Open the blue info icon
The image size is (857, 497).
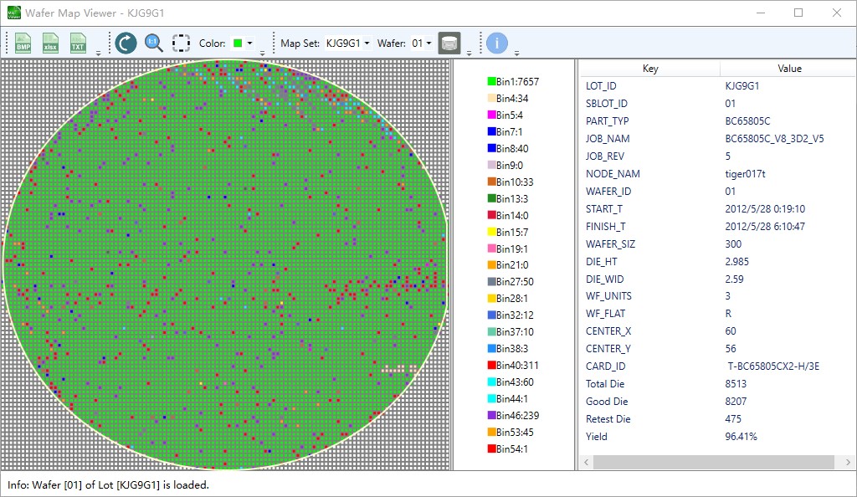click(x=496, y=43)
